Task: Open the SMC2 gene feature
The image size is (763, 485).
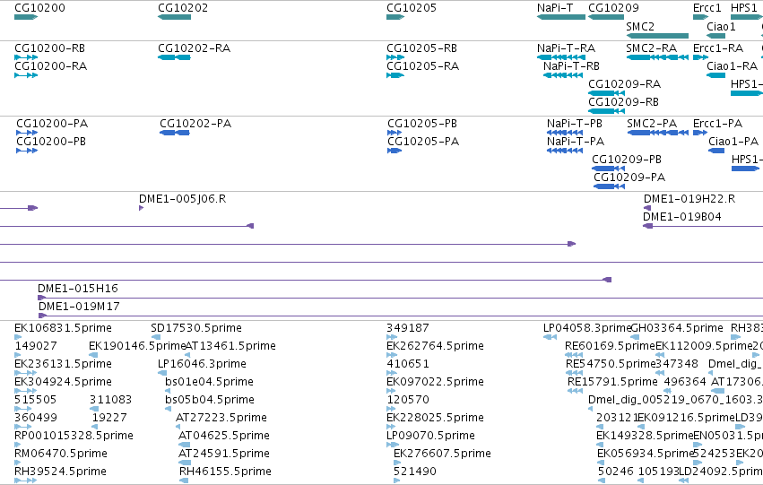Action: (x=657, y=36)
